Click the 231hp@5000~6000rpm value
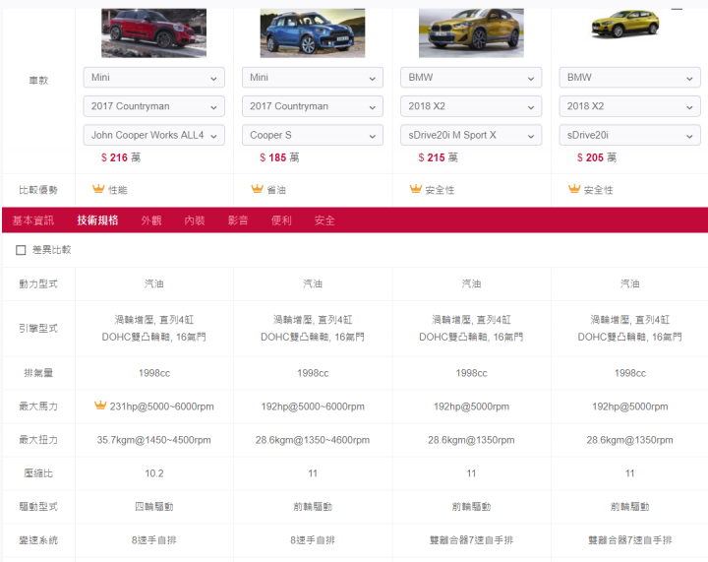 click(x=161, y=406)
